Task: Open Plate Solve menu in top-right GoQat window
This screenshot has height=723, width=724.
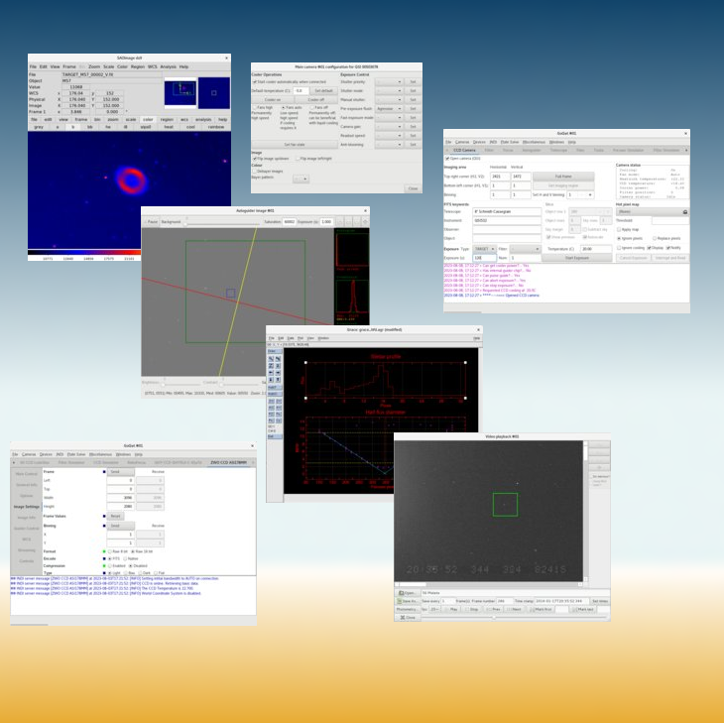Action: tap(510, 142)
